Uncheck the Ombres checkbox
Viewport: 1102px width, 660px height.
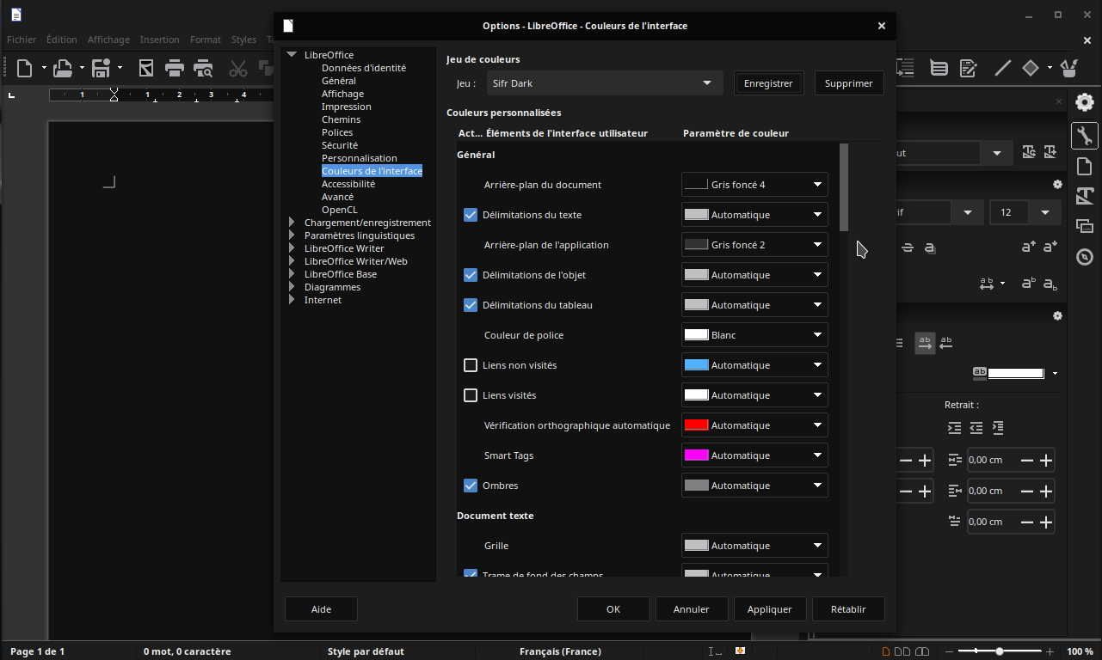point(471,486)
